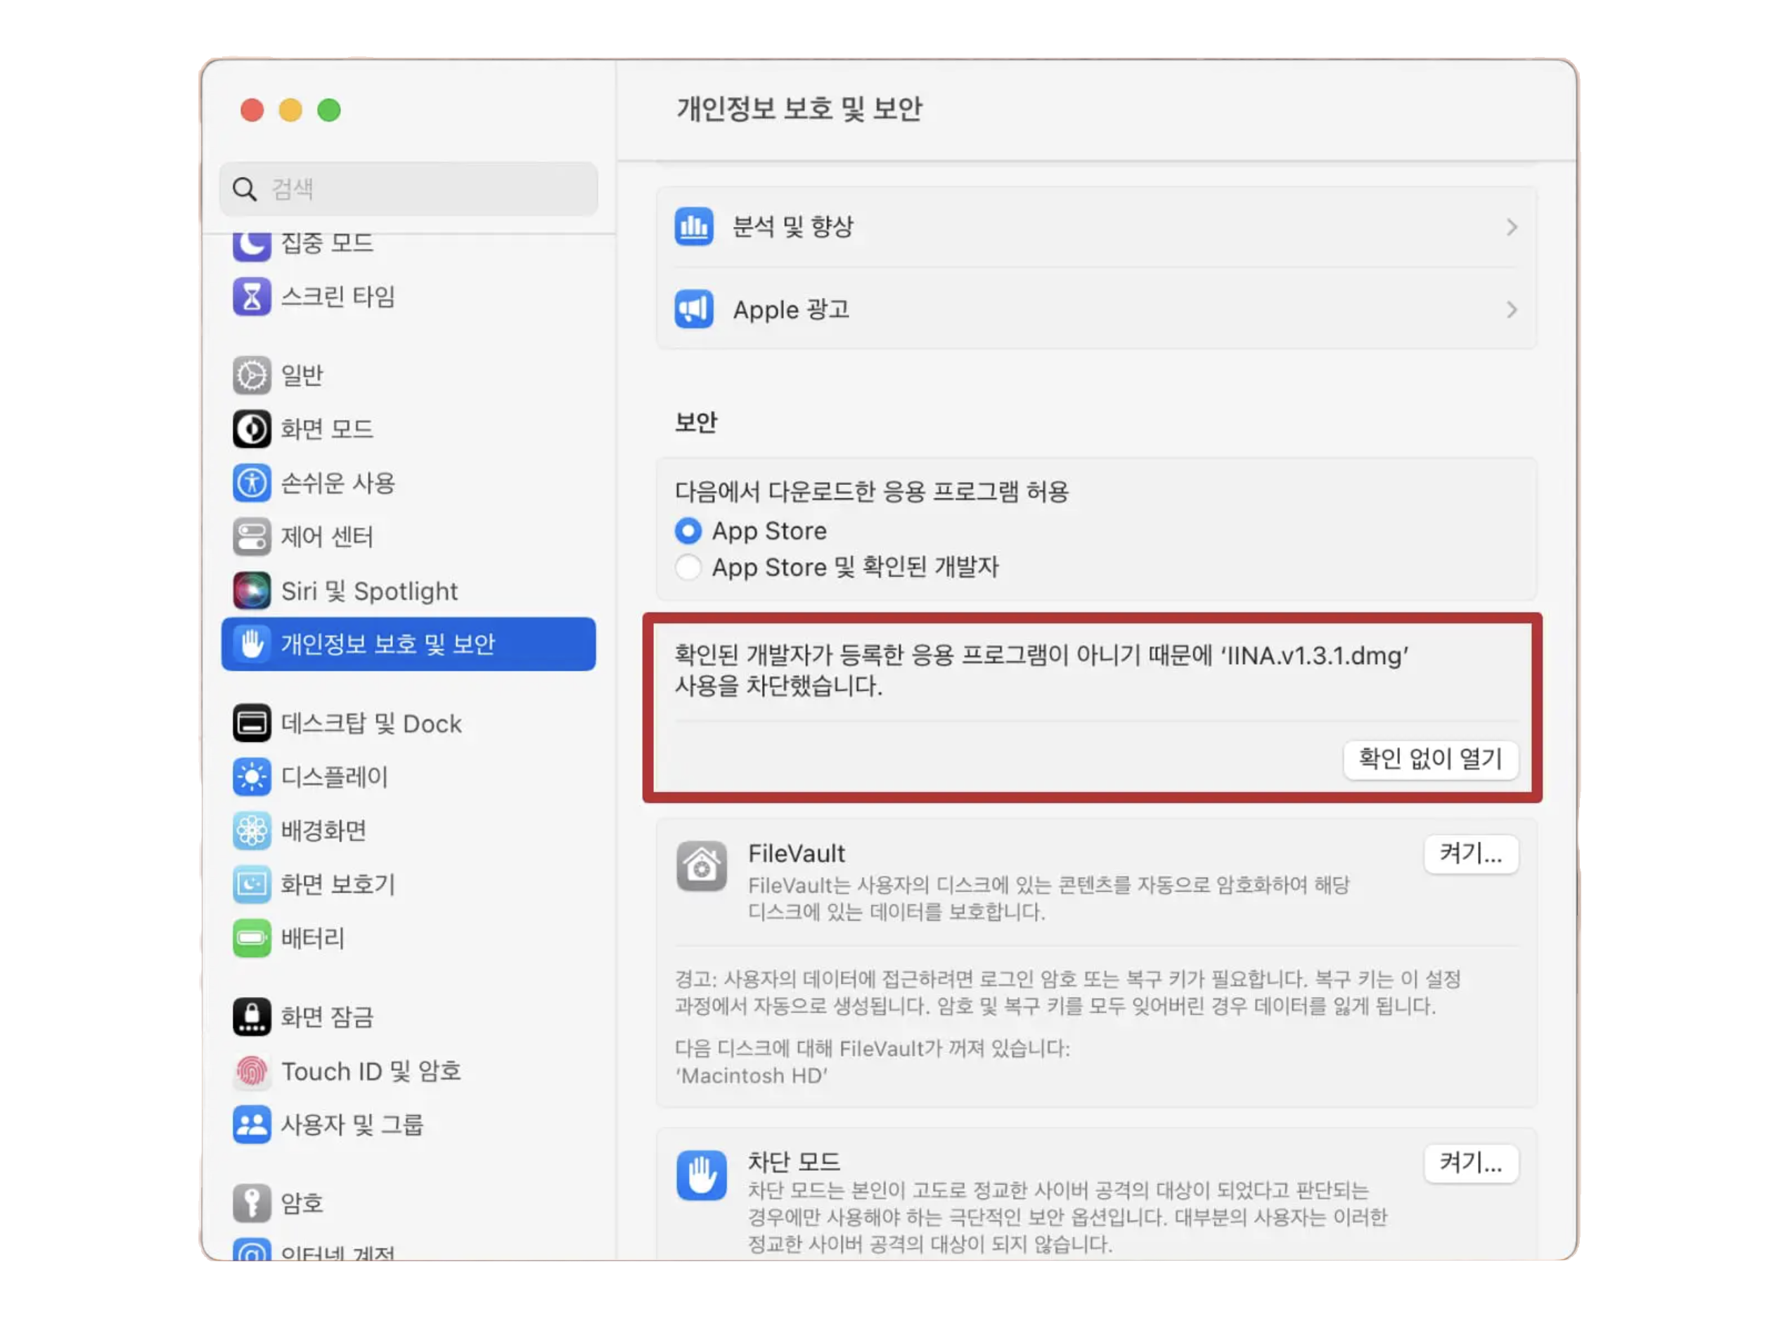Click the Touch ID fingerprint icon
Viewport: 1769px width, 1328px height.
tap(251, 1072)
